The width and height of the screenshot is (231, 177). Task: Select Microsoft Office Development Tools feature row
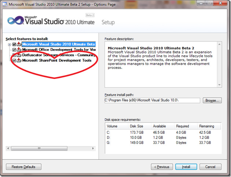point(59,50)
